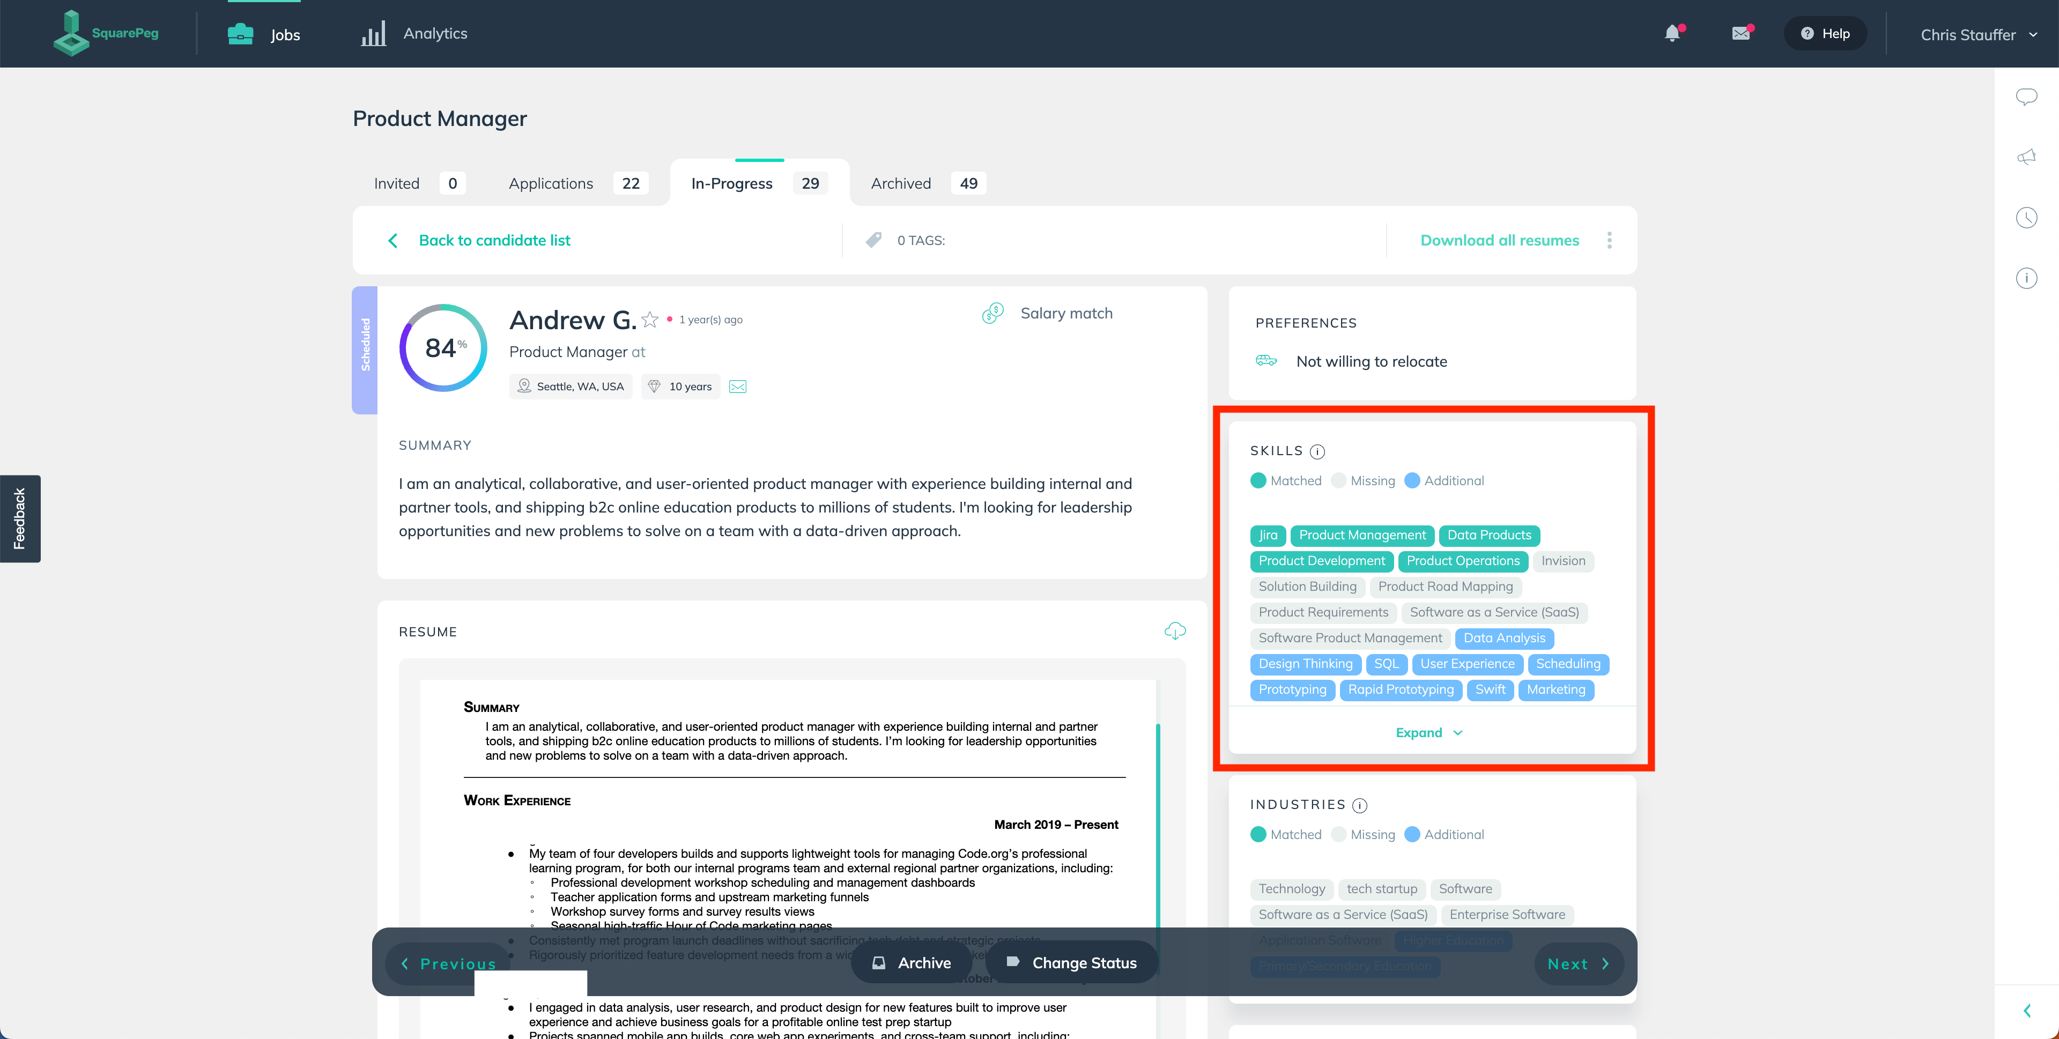This screenshot has width=2059, height=1039.
Task: Star candidate Andrew G.
Action: (650, 320)
